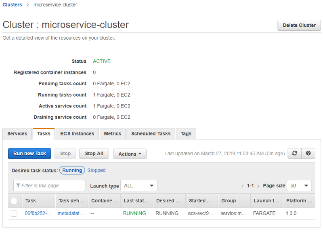Click the microservice-cluster breadcrumb text

coord(55,4)
